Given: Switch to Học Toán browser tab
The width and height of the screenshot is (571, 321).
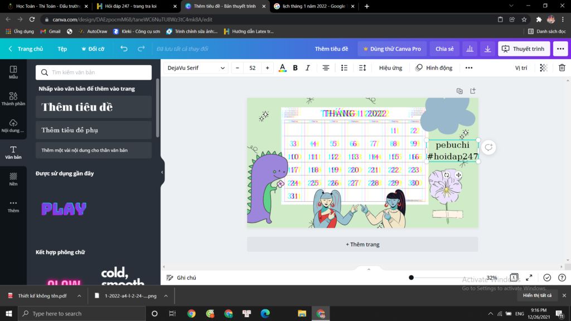Looking at the screenshot, I should coord(48,6).
